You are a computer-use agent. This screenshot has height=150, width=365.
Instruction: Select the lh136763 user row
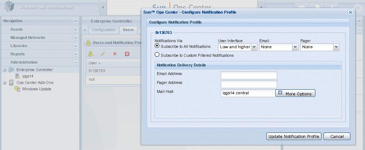(x=113, y=71)
